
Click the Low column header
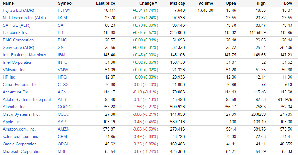coord(288,3)
